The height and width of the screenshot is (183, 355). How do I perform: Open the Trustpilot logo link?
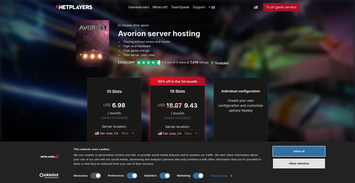point(219,63)
